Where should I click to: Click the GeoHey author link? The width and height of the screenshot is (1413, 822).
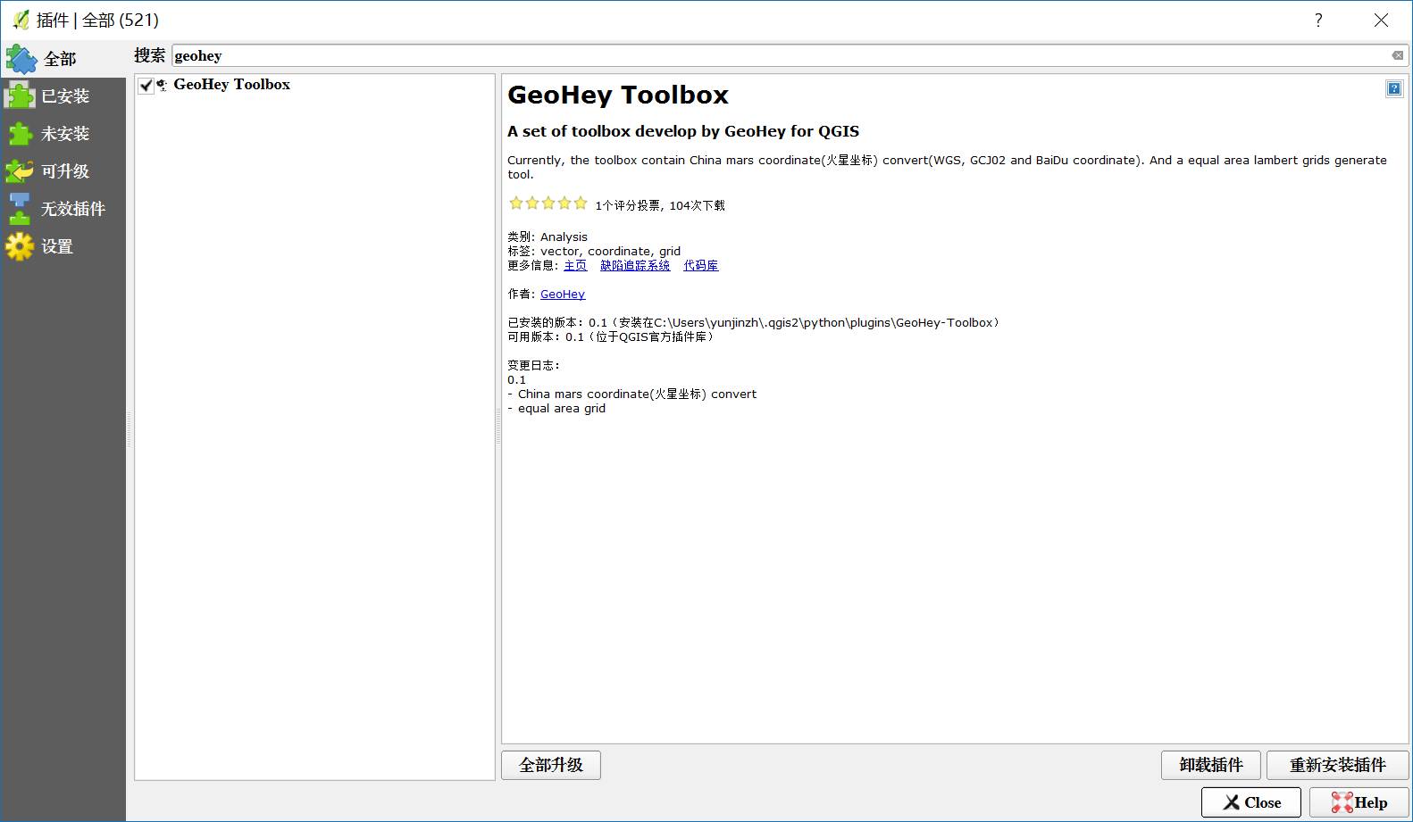(x=563, y=294)
